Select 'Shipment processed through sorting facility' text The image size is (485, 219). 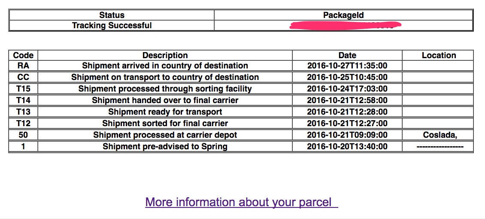pyautogui.click(x=165, y=89)
